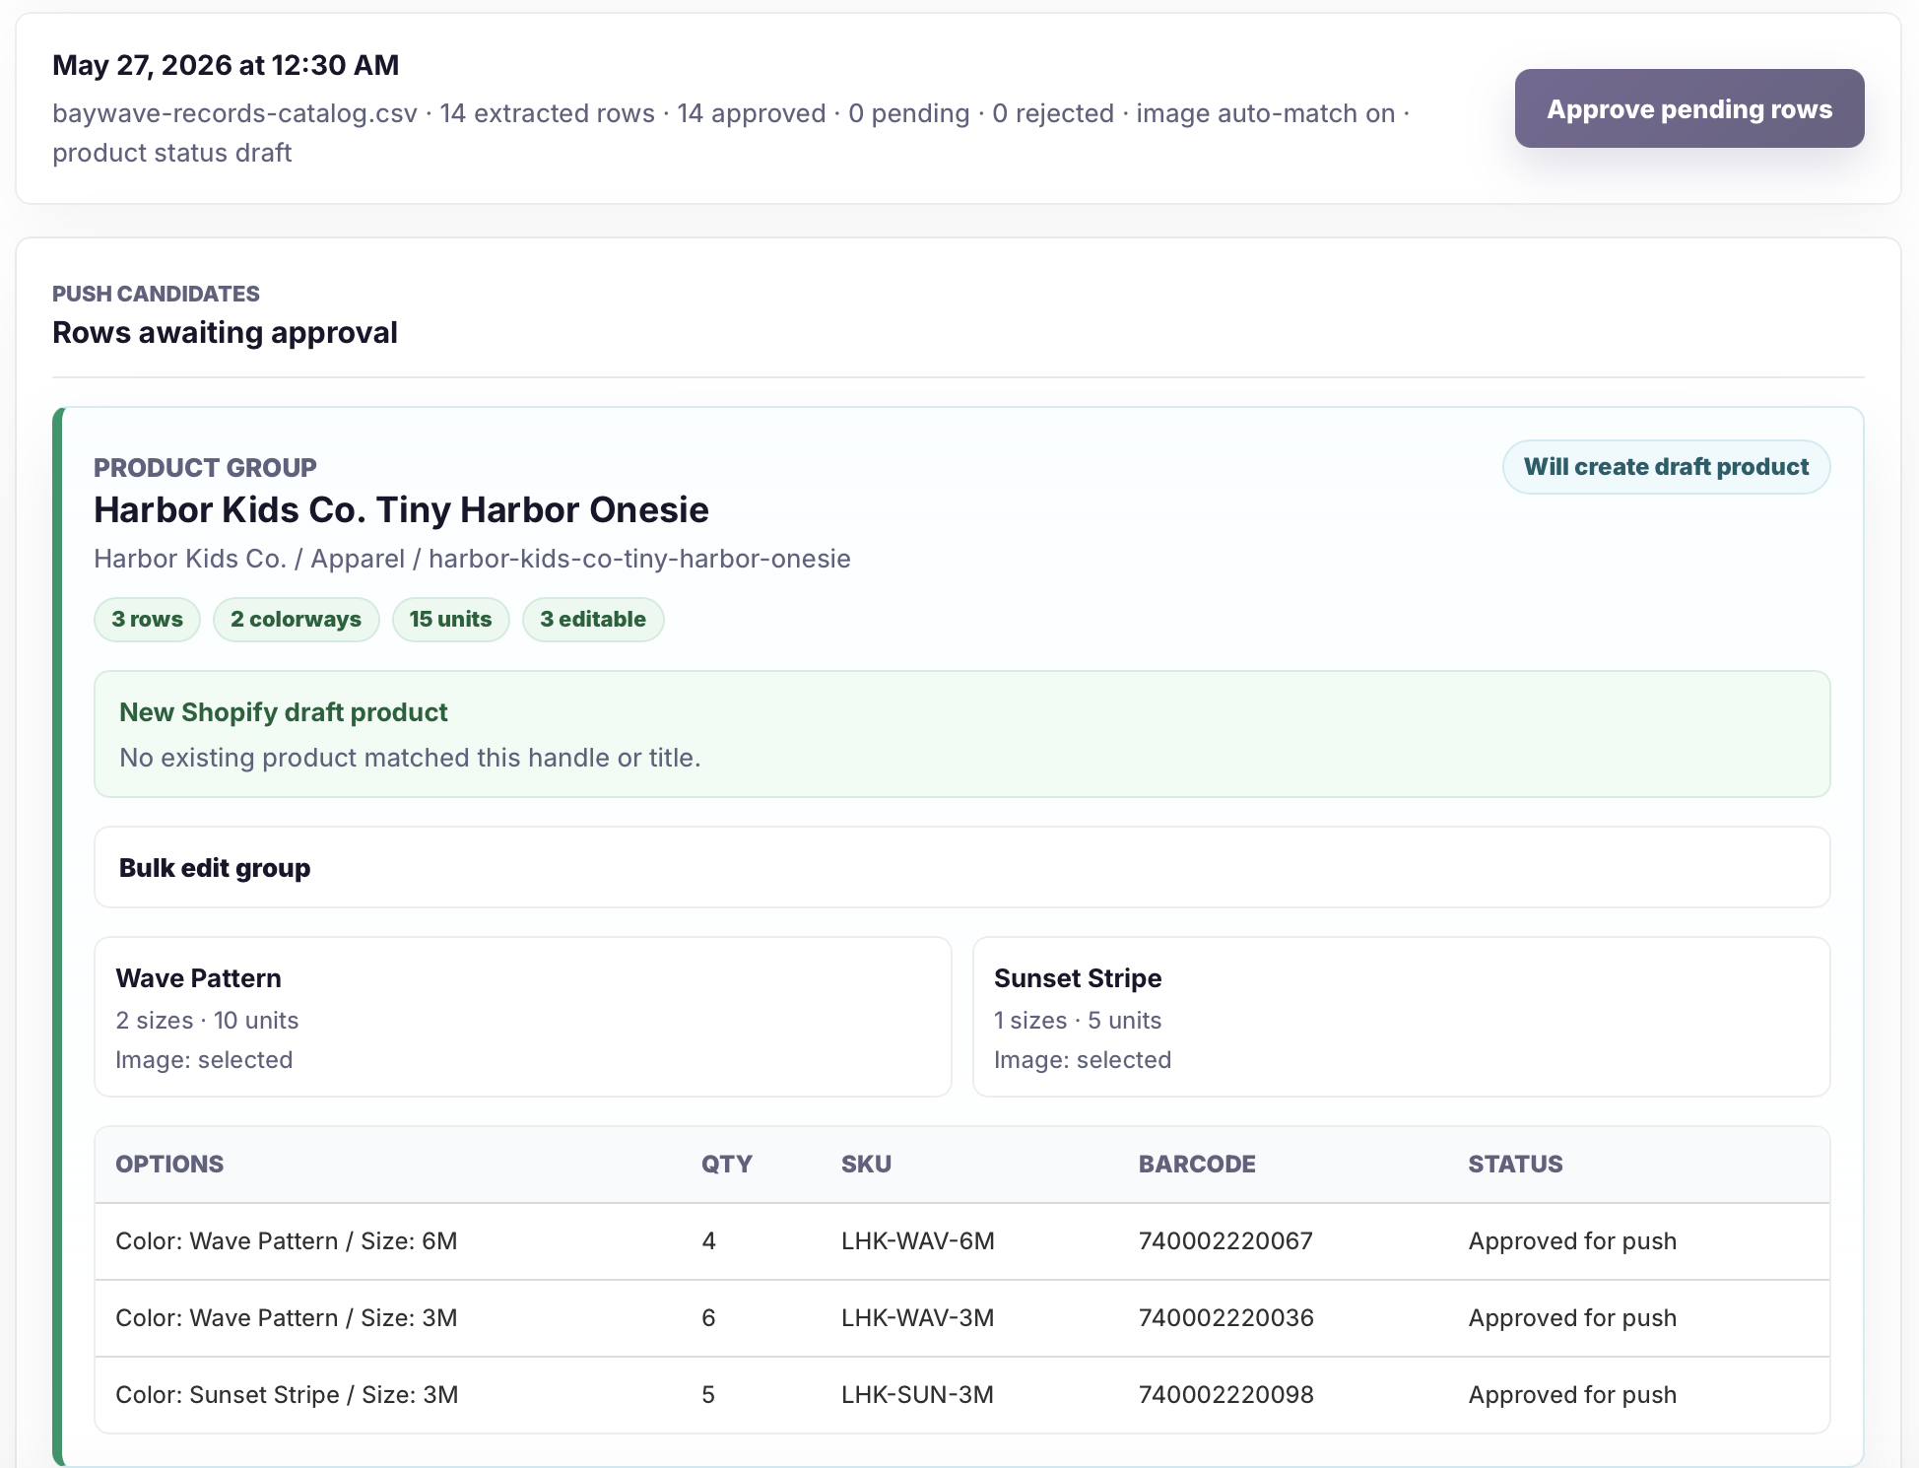The image size is (1919, 1468).
Task: Select the Wave Pattern colorway card
Action: pyautogui.click(x=523, y=1017)
